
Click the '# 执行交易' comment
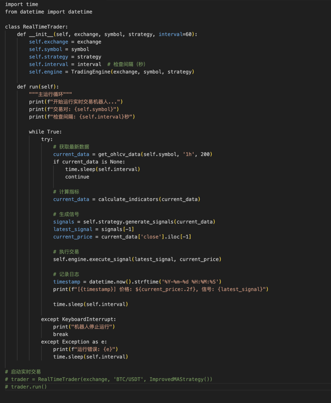pyautogui.click(x=66, y=252)
